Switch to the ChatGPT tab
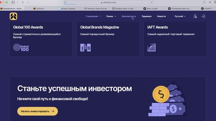216x121 pixels. pyautogui.click(x=206, y=8)
